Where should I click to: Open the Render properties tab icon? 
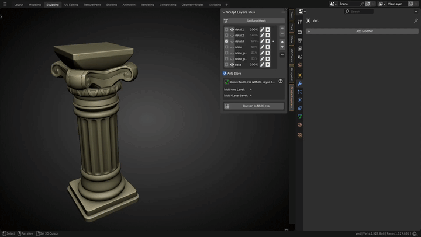pos(299,32)
